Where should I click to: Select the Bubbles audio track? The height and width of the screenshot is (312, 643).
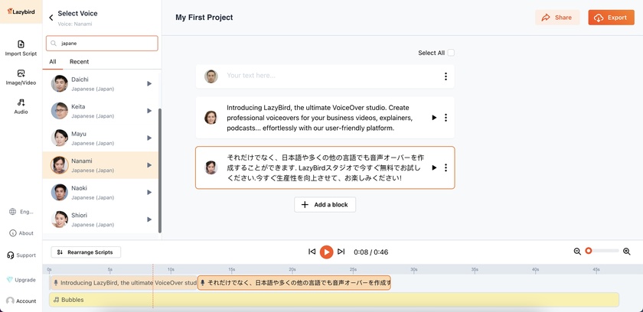tap(334, 300)
